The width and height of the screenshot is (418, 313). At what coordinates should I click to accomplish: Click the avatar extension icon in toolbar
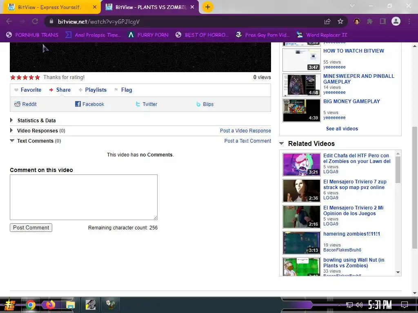[357, 21]
